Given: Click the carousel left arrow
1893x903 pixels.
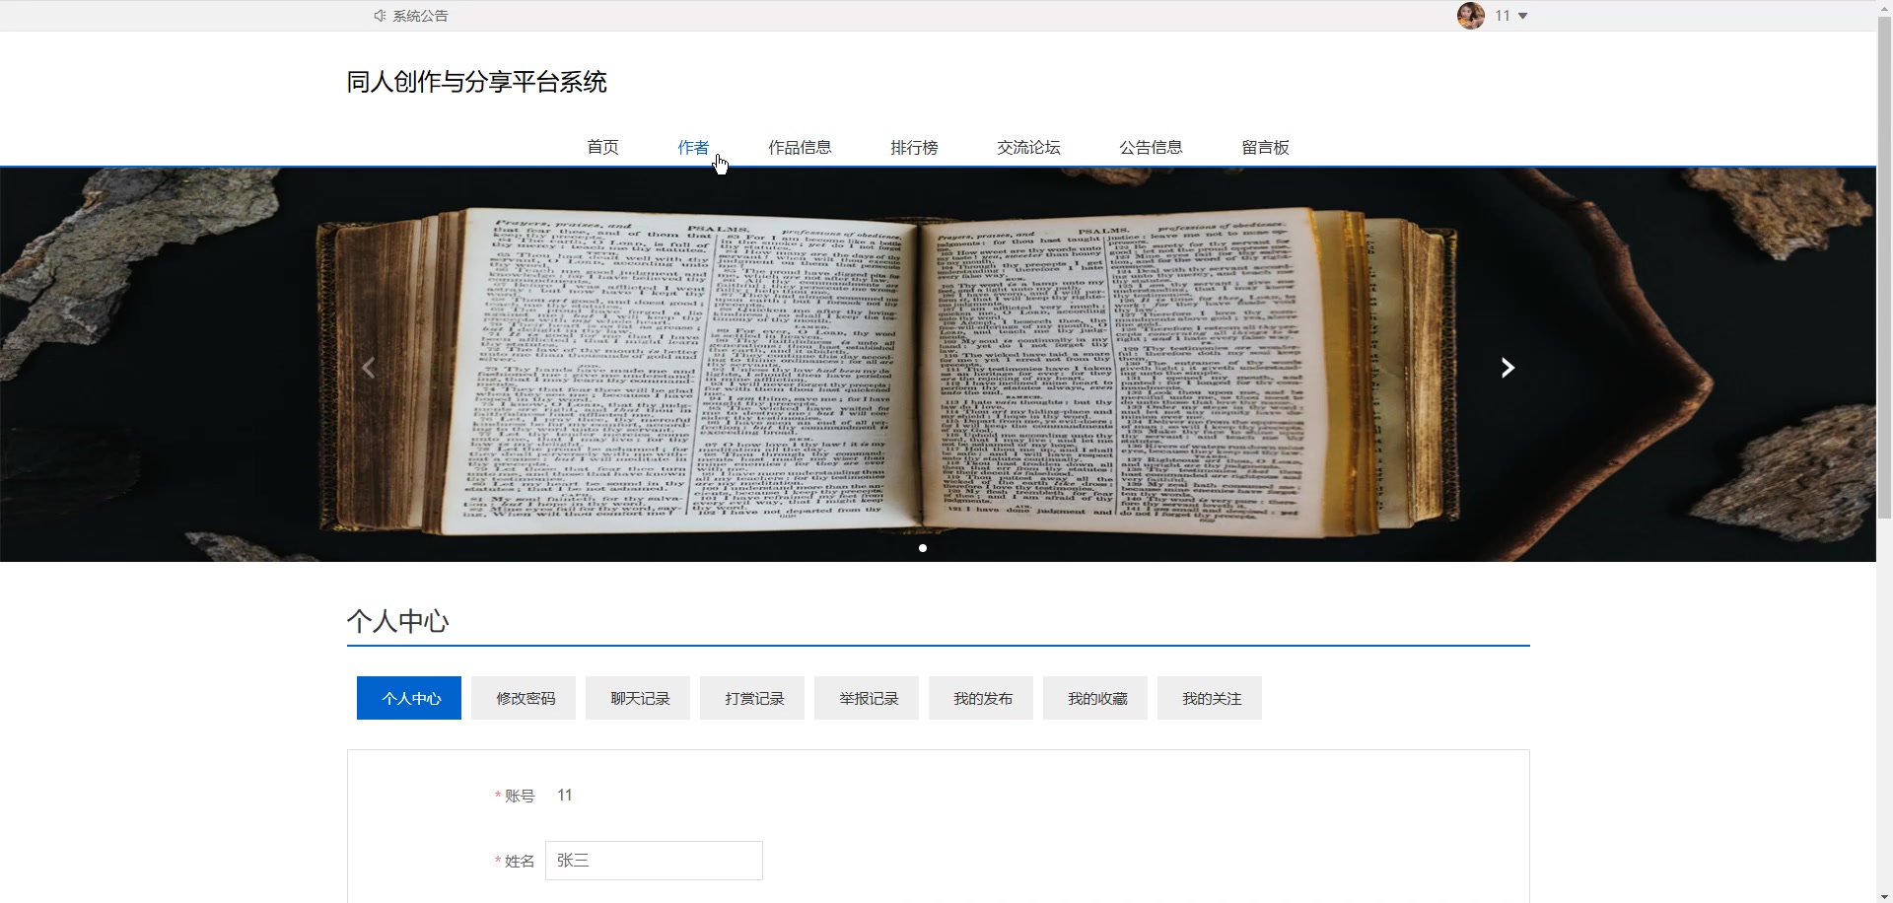Looking at the screenshot, I should pos(369,366).
